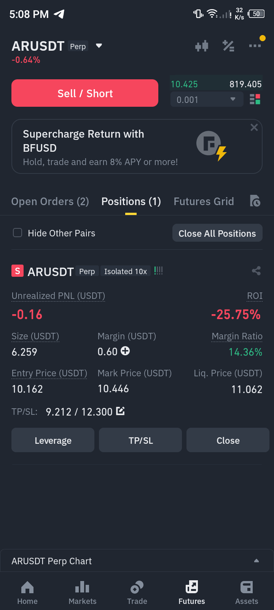This screenshot has width=274, height=610.
Task: Share the ARUSDT position
Action: pos(256,271)
